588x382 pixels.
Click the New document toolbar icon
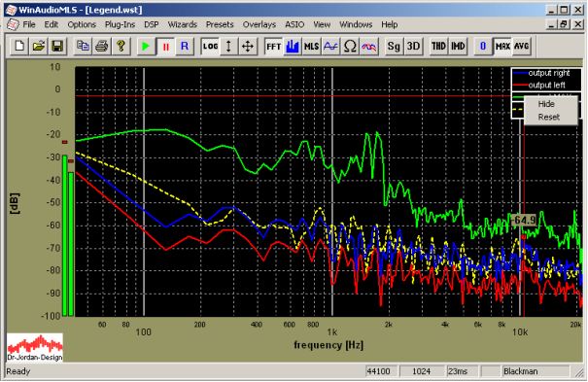click(19, 47)
